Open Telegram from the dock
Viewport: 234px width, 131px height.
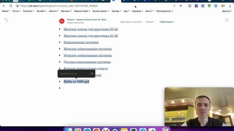(x=143, y=130)
